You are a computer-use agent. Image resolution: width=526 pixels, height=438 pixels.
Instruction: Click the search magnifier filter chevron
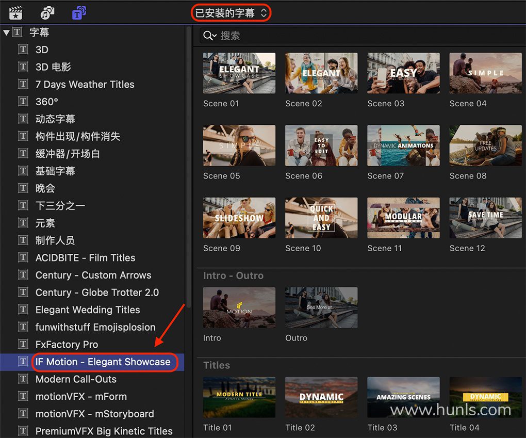tap(210, 36)
